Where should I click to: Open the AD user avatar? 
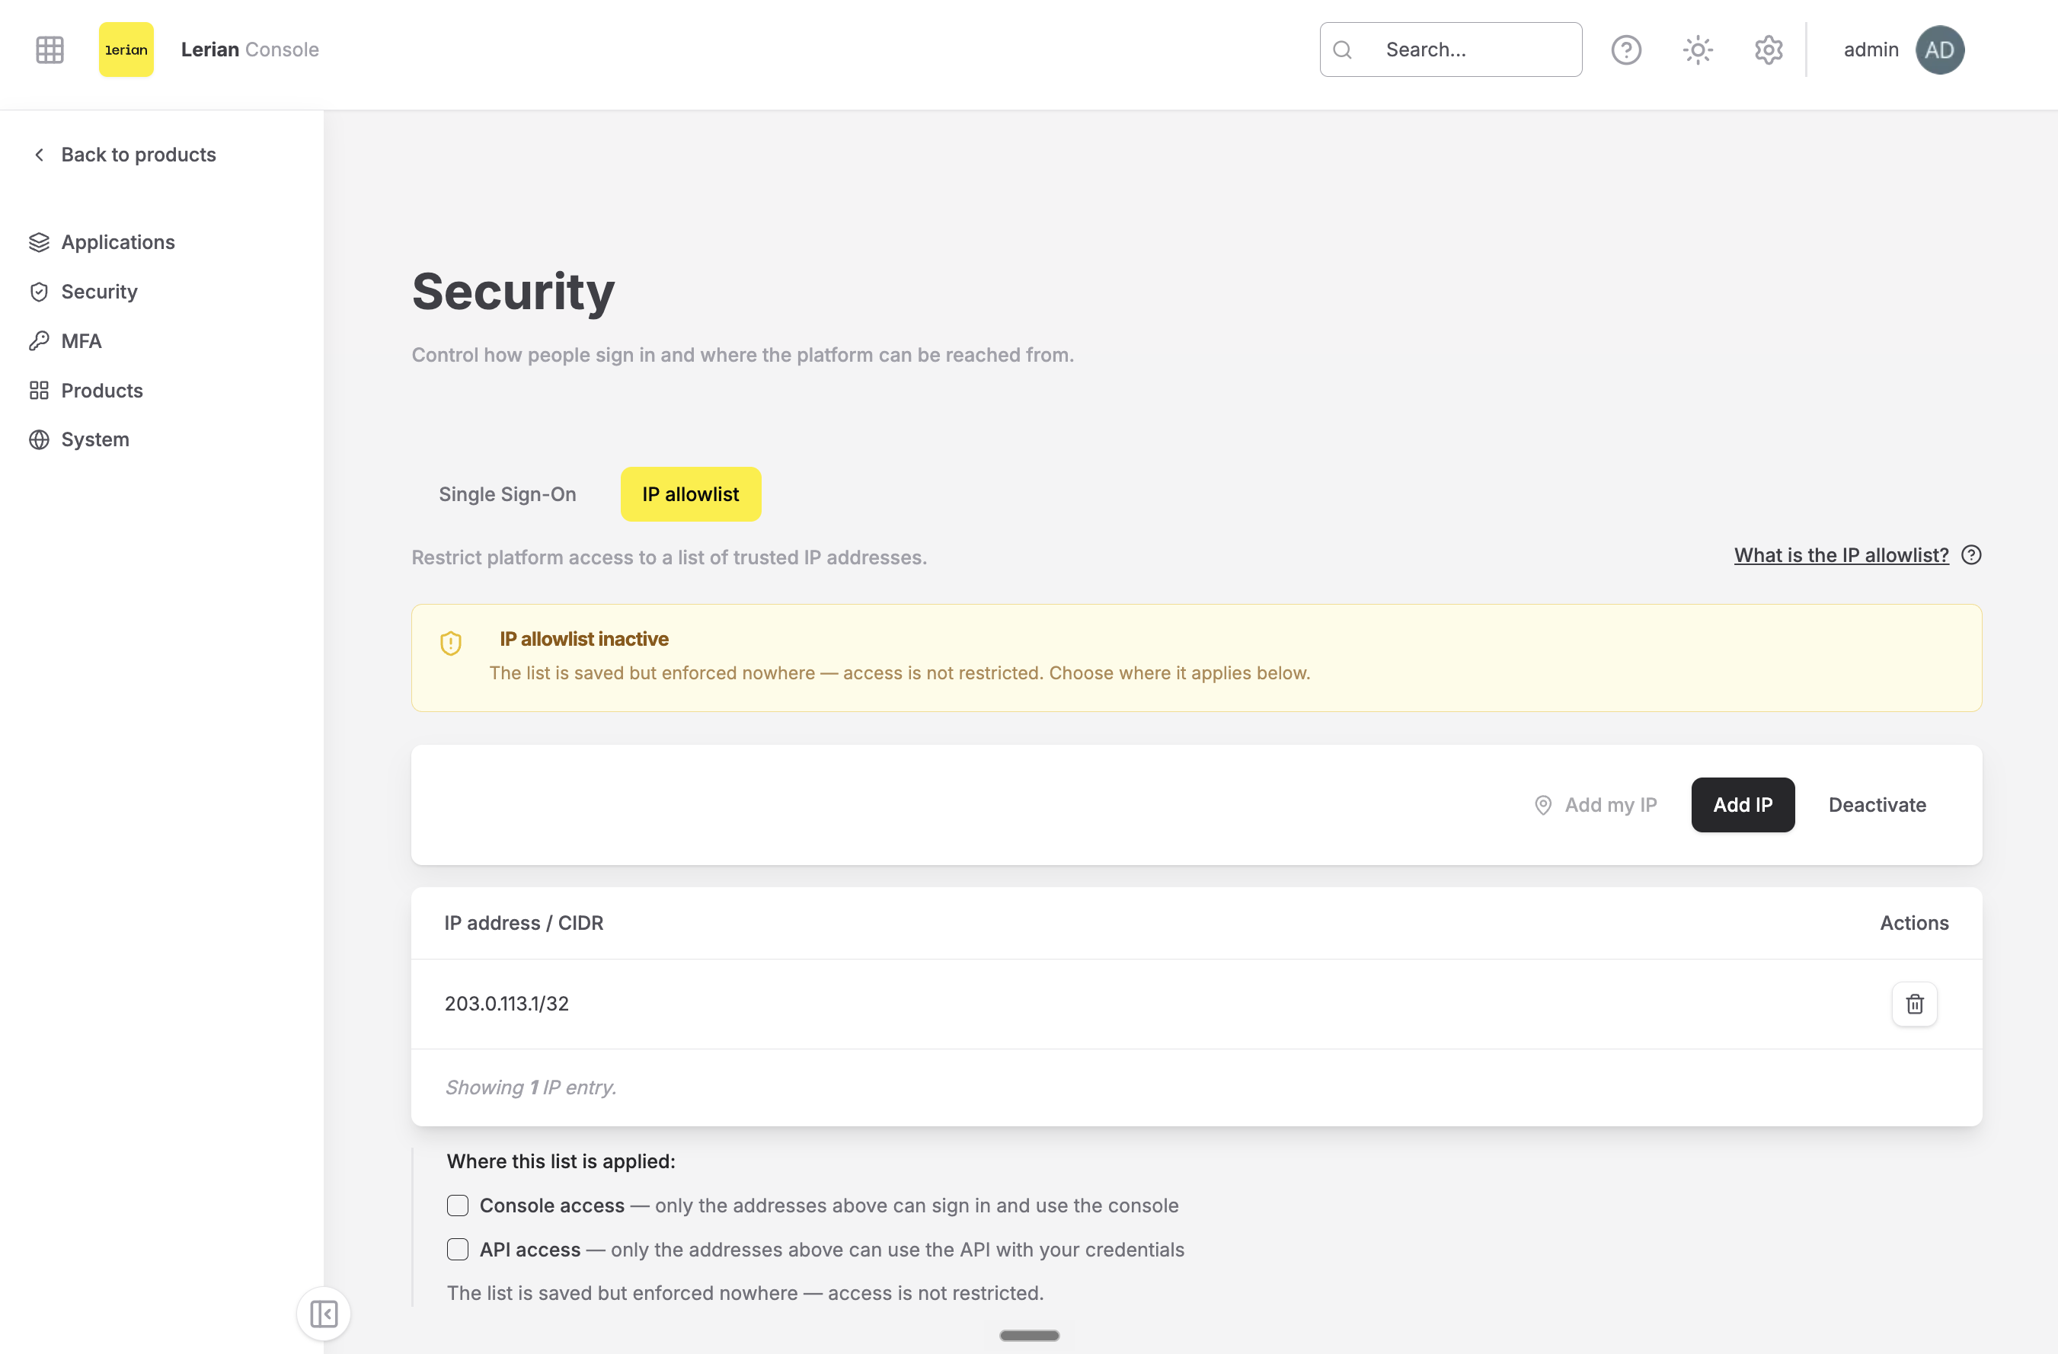coord(1939,49)
